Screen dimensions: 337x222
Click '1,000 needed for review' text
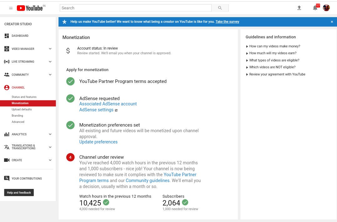click(x=180, y=209)
